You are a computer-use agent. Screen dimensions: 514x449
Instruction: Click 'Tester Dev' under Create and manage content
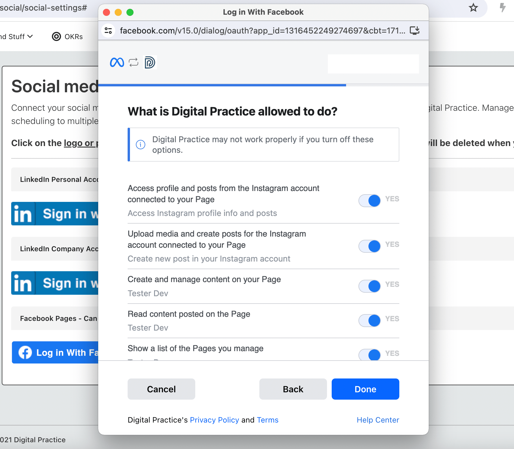point(148,293)
